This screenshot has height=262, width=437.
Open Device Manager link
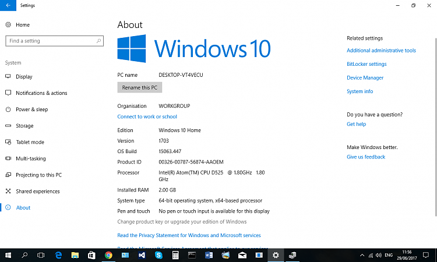click(x=365, y=77)
